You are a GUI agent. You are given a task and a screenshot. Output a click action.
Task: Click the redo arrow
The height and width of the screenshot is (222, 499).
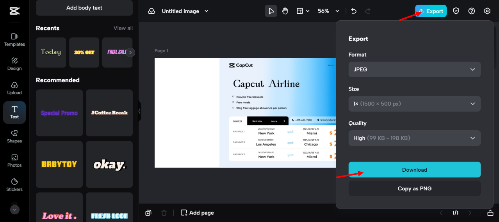click(368, 11)
